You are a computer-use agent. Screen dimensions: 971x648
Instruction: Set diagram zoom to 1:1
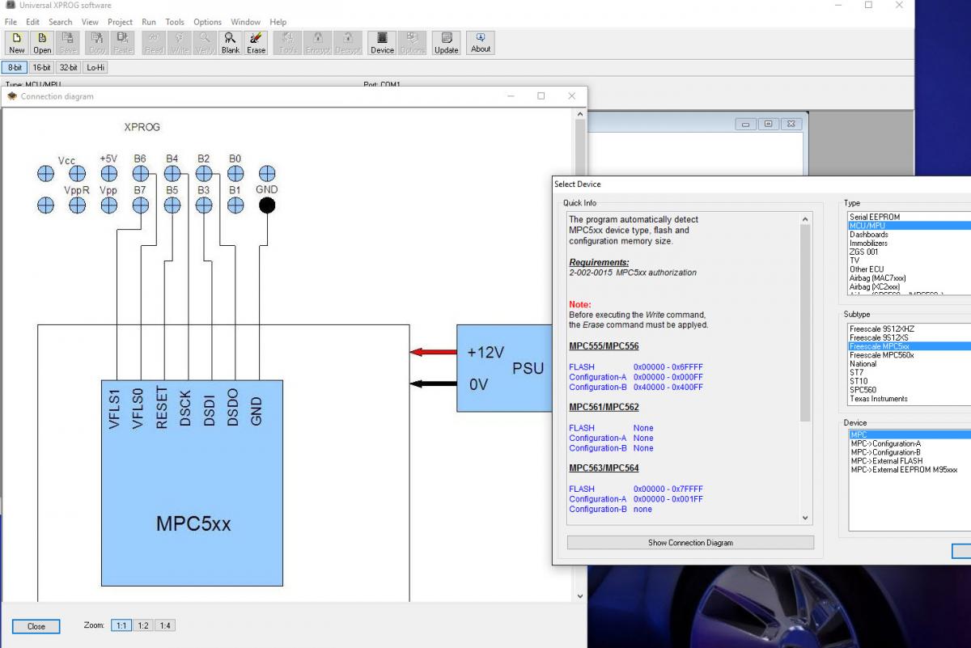pos(121,625)
